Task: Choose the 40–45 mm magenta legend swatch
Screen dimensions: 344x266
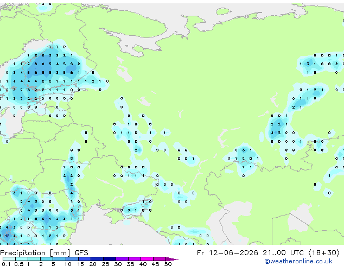Action: click(147, 259)
